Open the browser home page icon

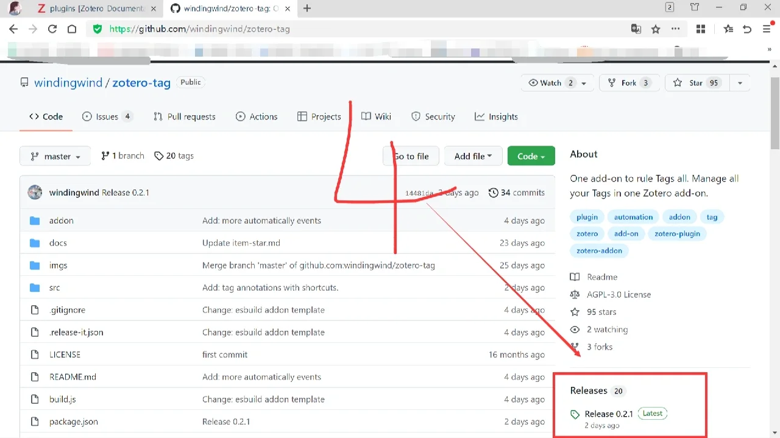click(72, 29)
